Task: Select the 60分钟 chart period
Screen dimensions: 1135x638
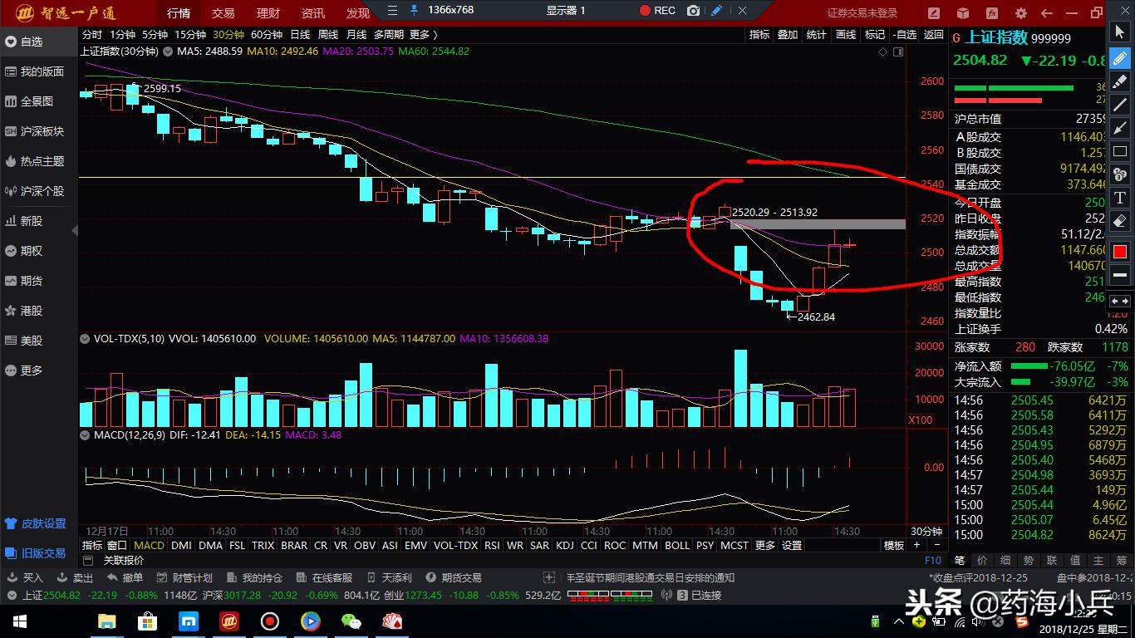Action: click(267, 35)
